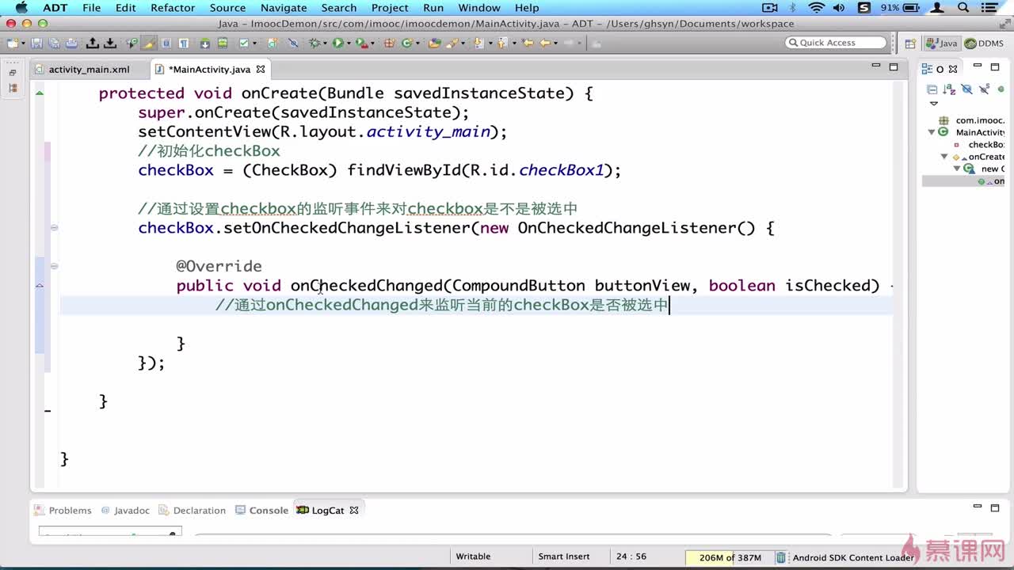Click the Run External Tools icon

tap(363, 43)
